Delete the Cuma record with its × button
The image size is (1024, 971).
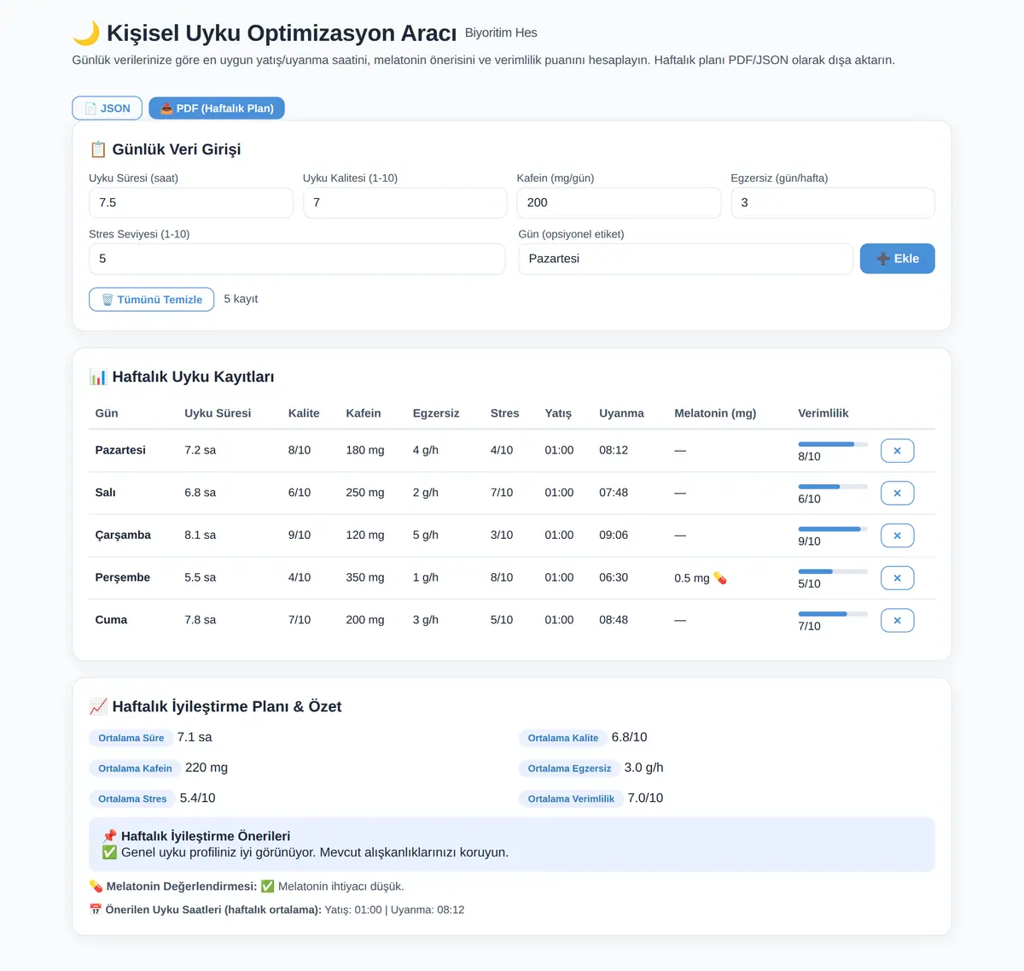(x=897, y=620)
